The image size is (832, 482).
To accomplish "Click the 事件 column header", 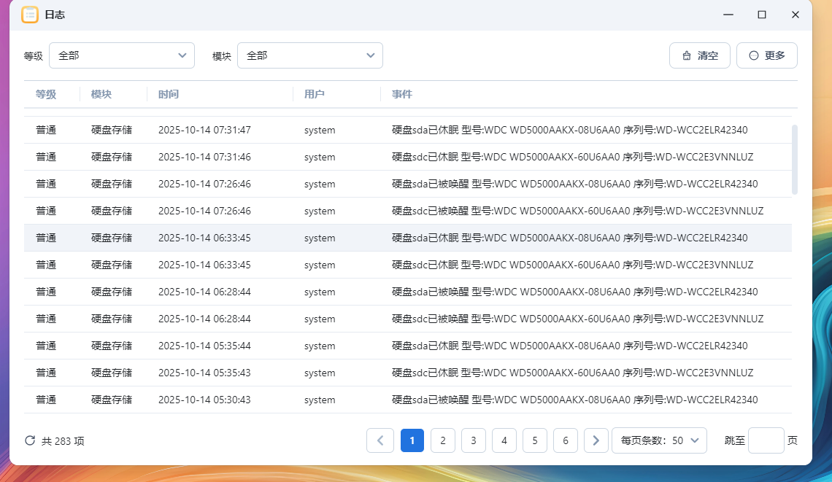I will [x=402, y=94].
